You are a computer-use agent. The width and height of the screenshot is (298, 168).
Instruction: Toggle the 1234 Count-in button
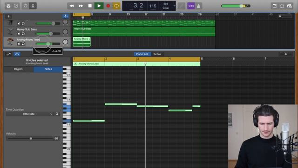pyautogui.click(x=191, y=6)
